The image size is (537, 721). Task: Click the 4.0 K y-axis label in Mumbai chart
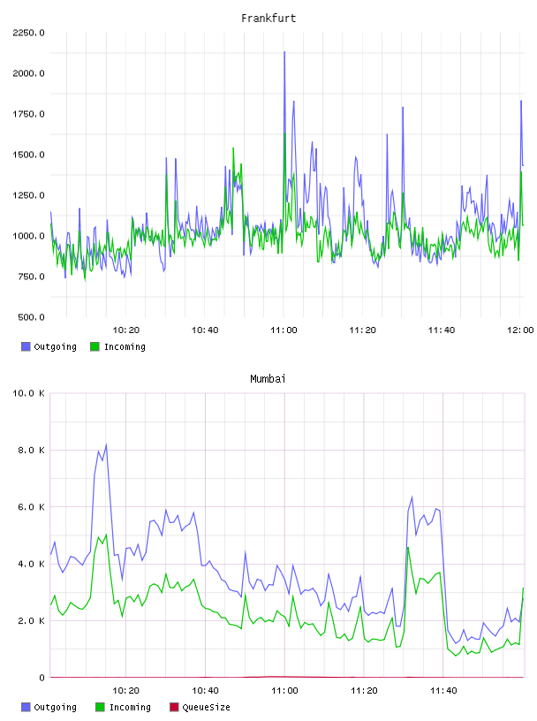tap(31, 565)
